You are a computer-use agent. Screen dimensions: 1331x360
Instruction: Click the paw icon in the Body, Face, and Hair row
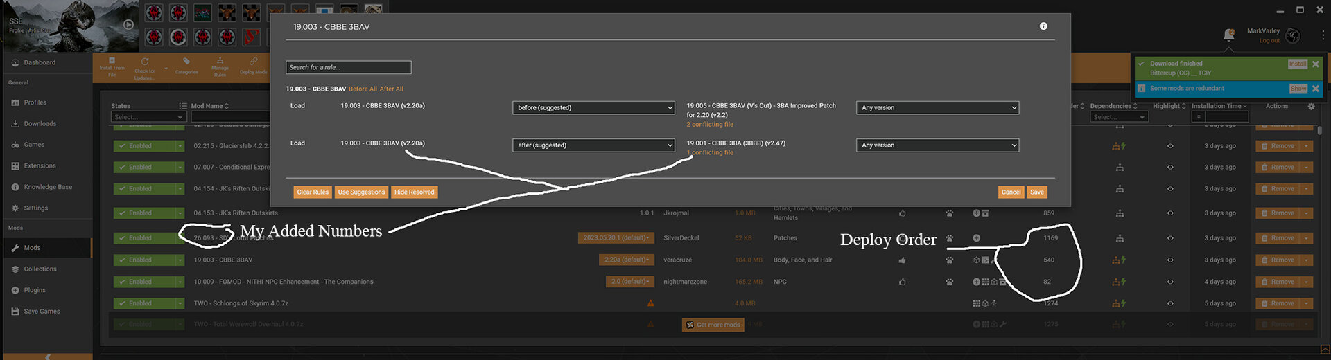949,260
